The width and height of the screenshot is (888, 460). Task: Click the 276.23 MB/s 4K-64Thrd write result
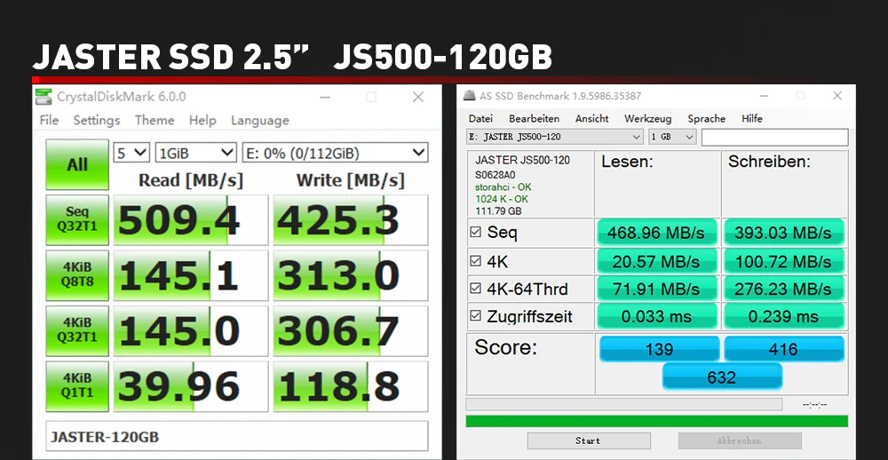coord(784,289)
